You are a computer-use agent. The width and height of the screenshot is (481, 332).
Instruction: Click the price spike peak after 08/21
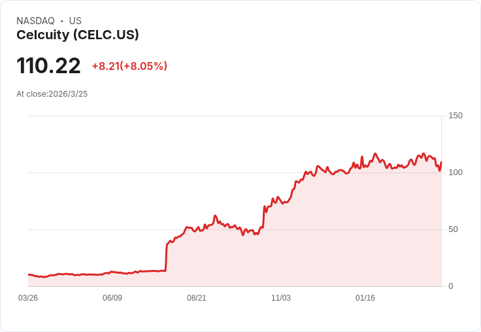pos(215,216)
